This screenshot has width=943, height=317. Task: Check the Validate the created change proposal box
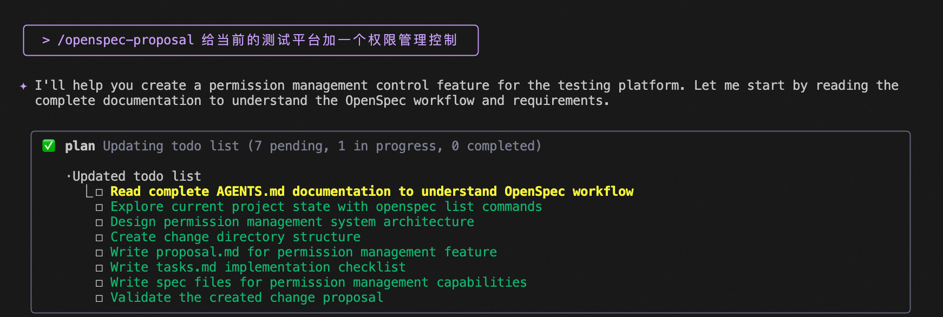[x=99, y=298]
